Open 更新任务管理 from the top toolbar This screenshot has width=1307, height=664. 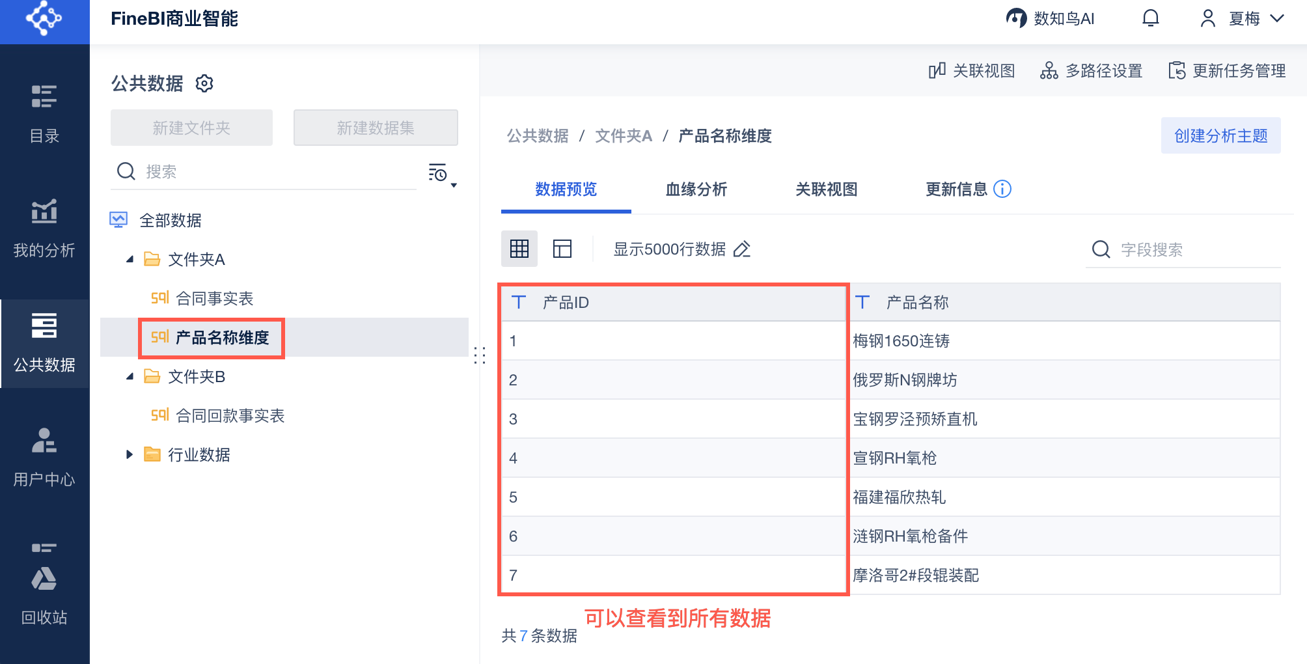[1227, 70]
